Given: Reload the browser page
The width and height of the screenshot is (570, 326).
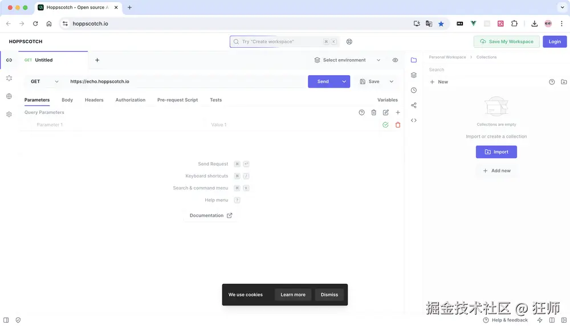Looking at the screenshot, I should [x=35, y=23].
